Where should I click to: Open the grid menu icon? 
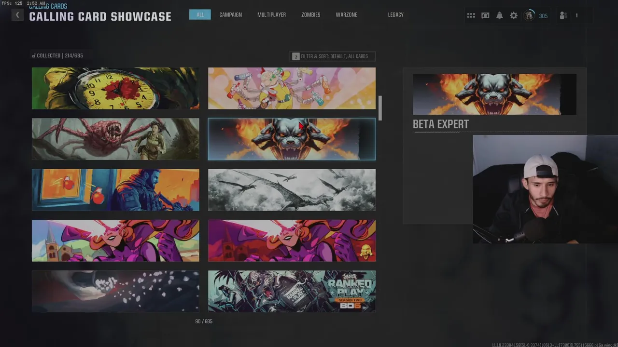[x=471, y=15]
